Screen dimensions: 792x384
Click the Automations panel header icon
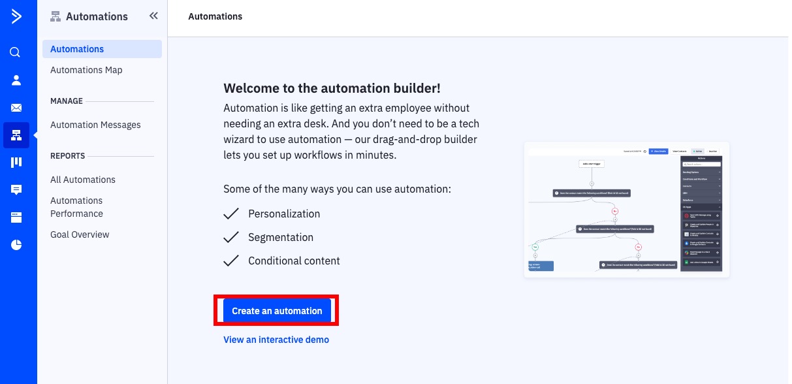tap(55, 16)
